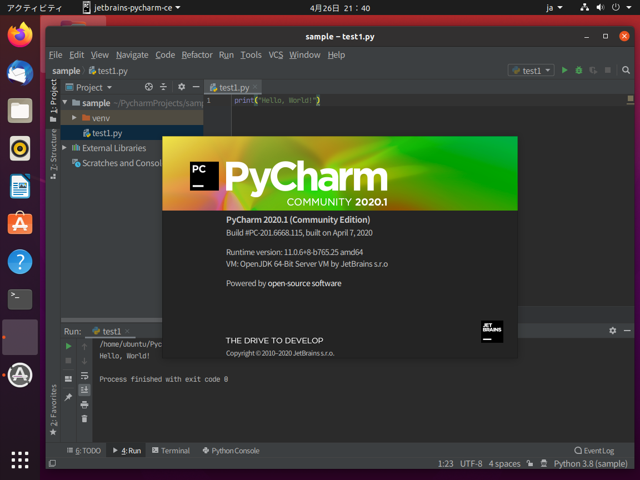Toggle the read-only lock icon in status bar

(530, 463)
